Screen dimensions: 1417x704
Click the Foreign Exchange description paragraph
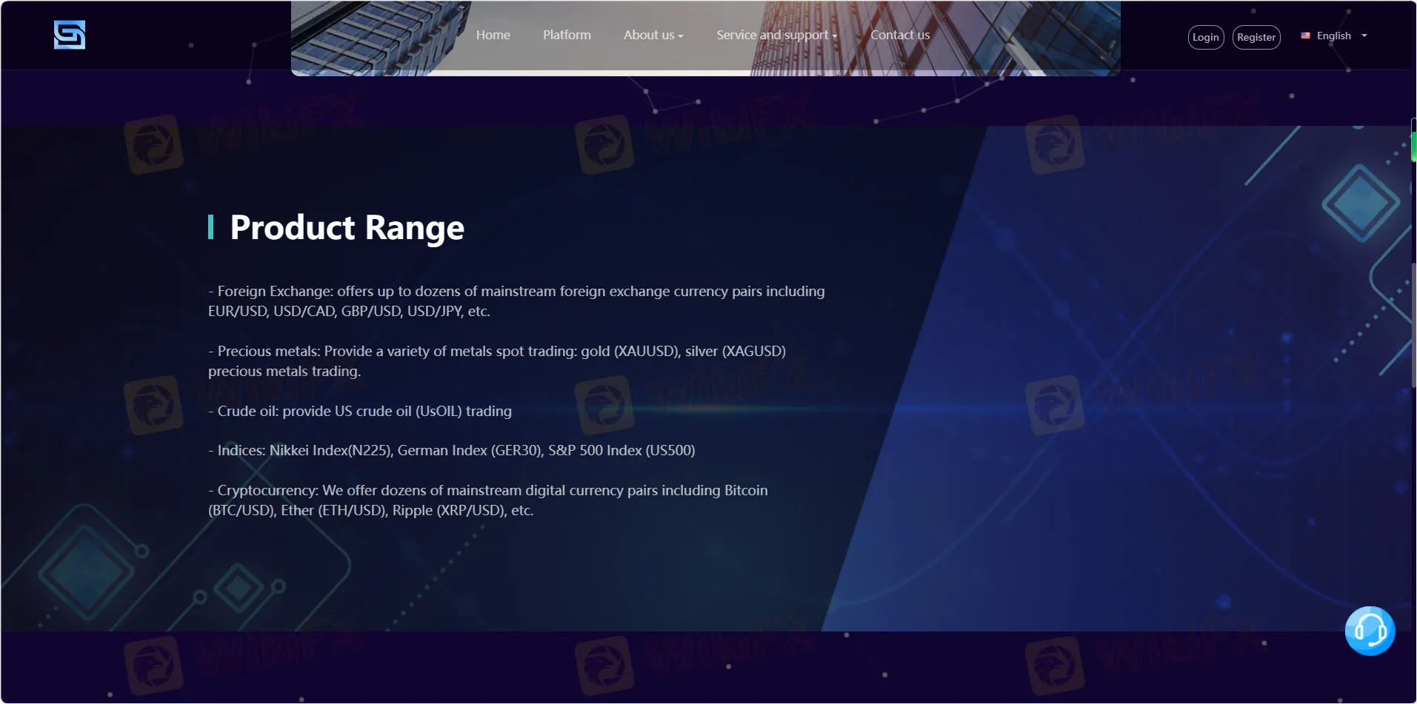[x=516, y=301]
